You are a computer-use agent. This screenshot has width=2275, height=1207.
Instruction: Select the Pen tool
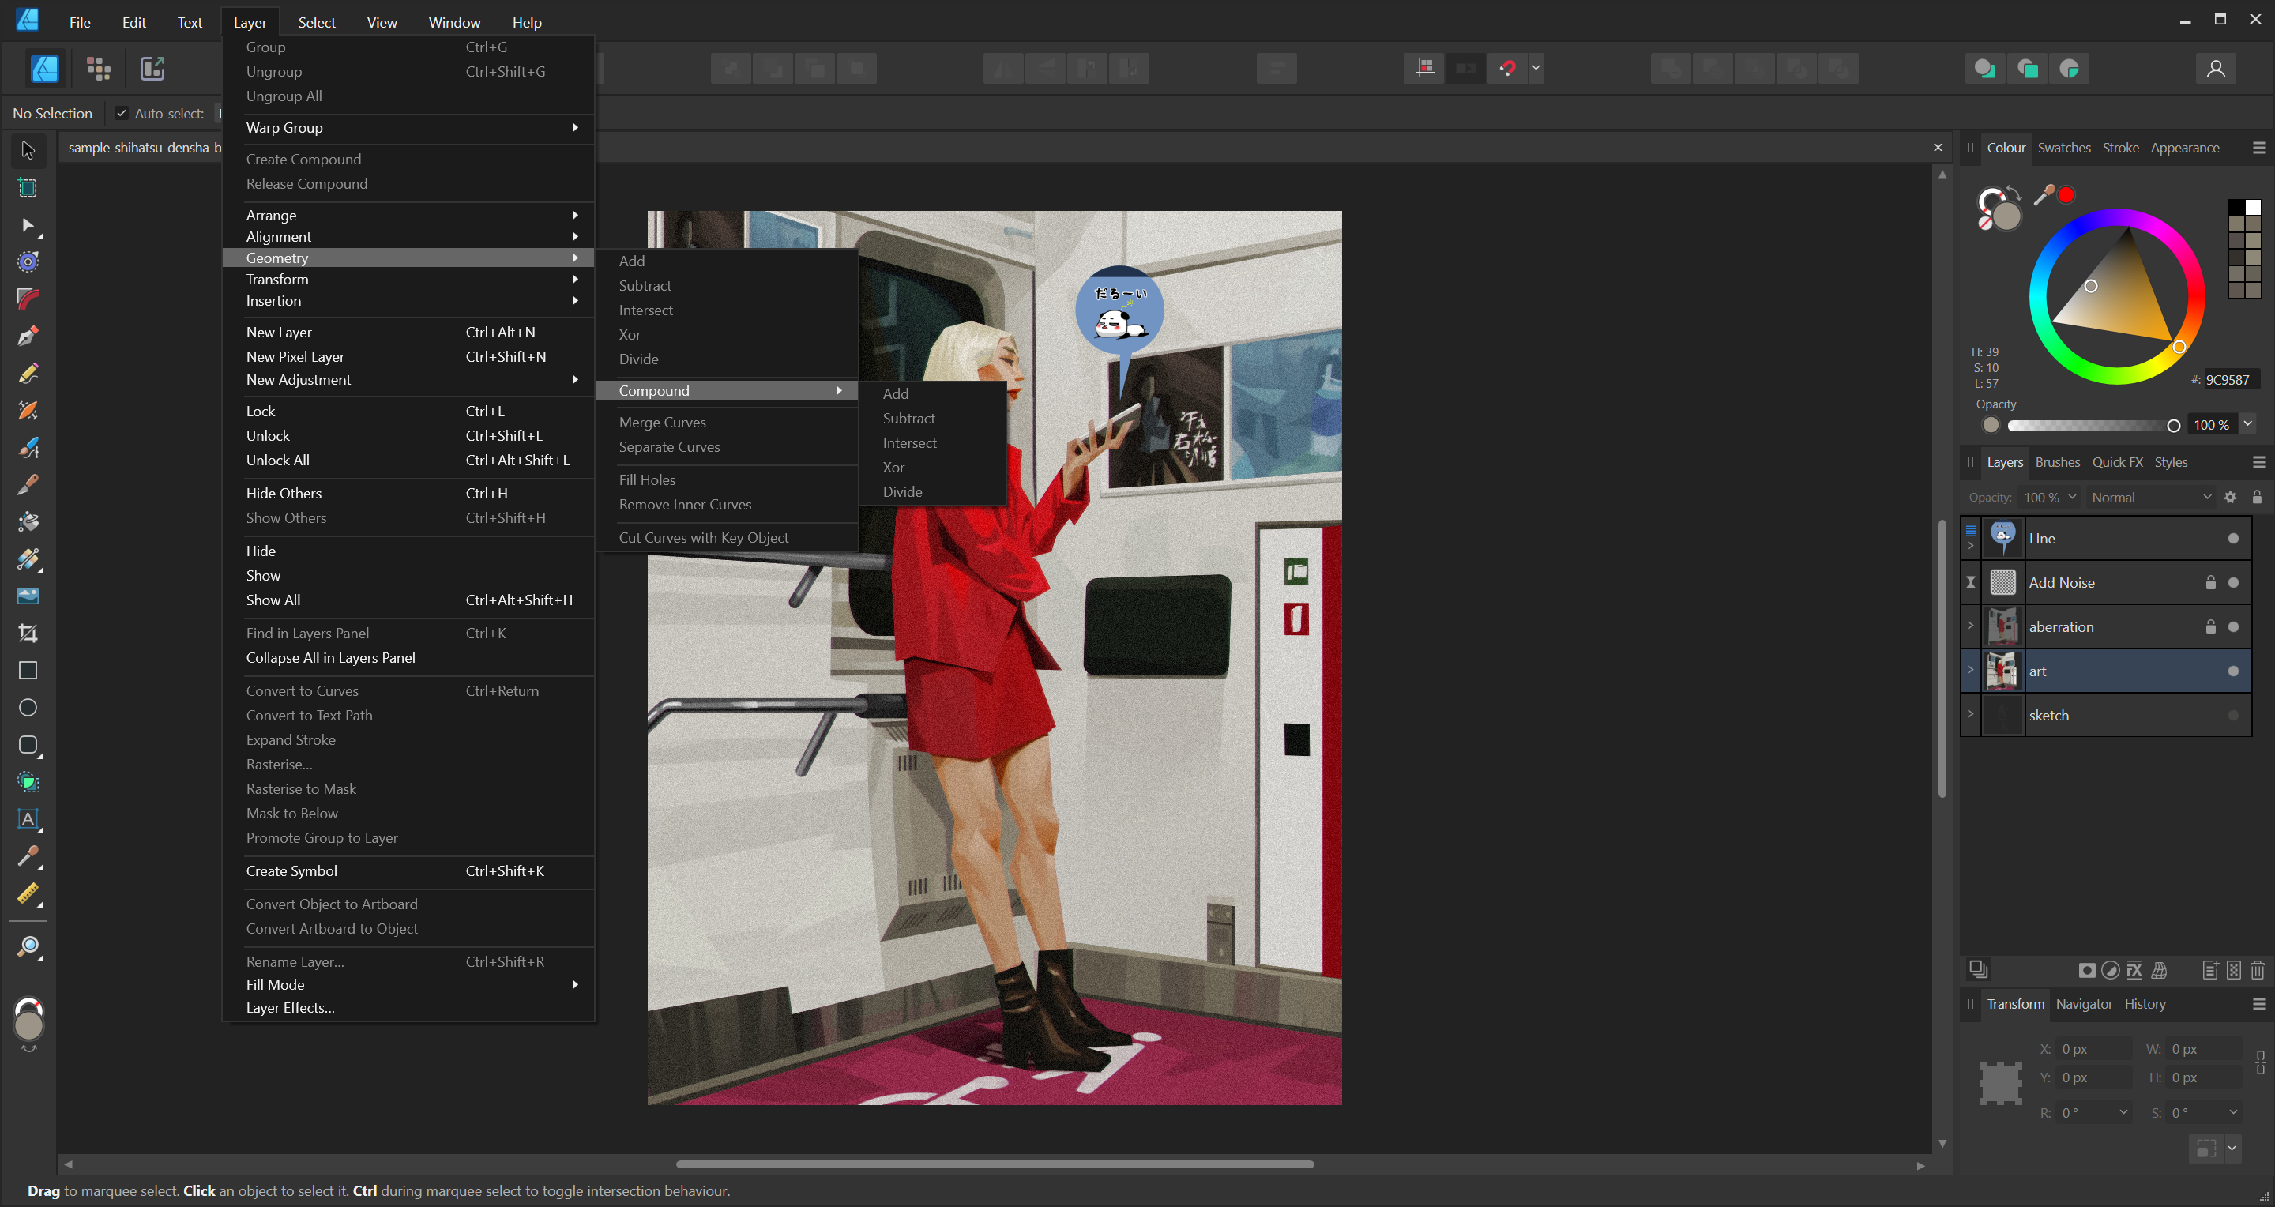(x=28, y=337)
